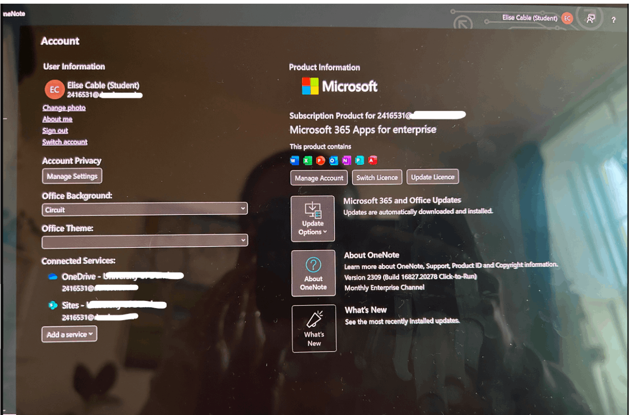
Task: Click the Sign out link
Action: (x=55, y=131)
